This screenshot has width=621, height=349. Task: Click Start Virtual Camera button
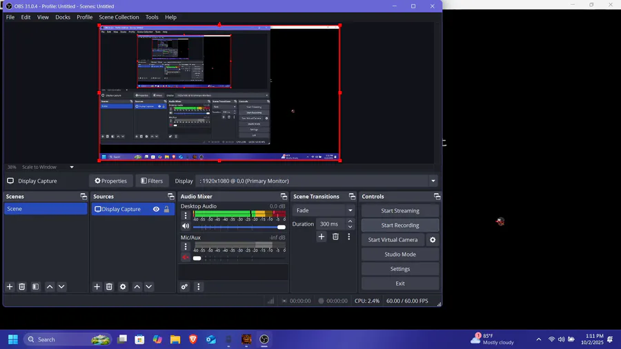pos(393,240)
